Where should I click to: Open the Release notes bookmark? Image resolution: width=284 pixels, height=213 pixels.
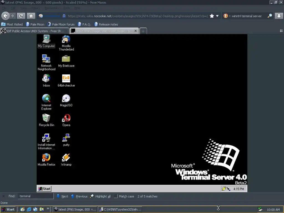click(106, 24)
